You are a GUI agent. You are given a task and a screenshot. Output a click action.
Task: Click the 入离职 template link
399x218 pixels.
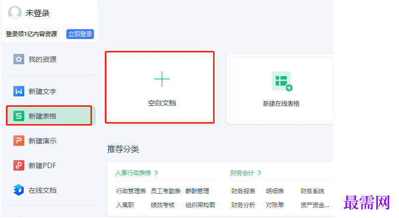click(x=125, y=205)
